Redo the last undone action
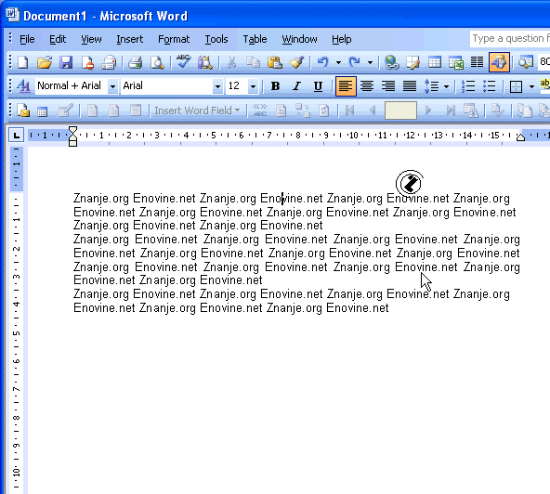550x494 pixels. tap(355, 63)
